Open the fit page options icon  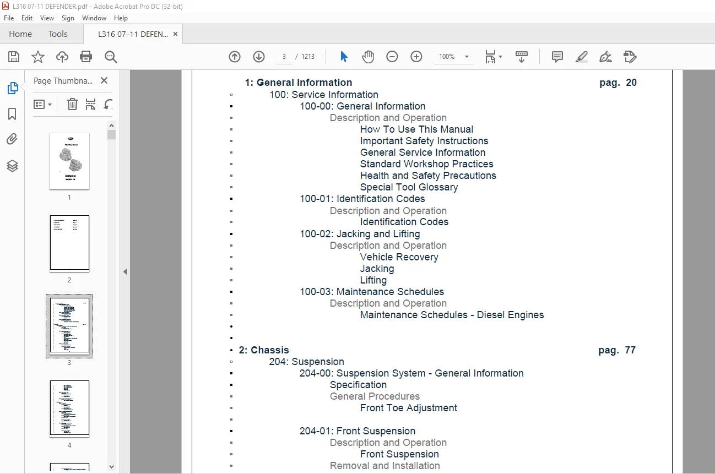[x=493, y=57]
